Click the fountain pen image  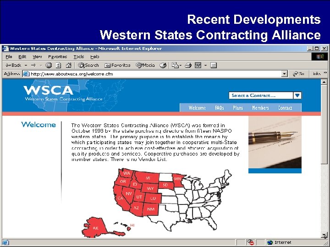pyautogui.click(x=275, y=142)
